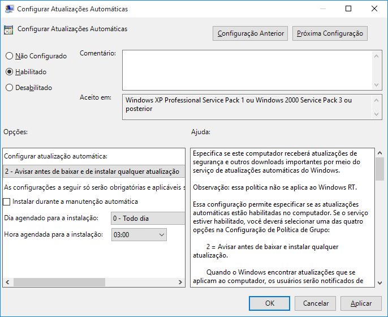Open the Configurar atualização automática dropdown

point(94,172)
